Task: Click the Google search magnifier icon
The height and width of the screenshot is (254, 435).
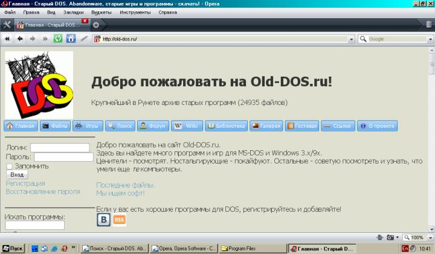Action: tap(363, 39)
